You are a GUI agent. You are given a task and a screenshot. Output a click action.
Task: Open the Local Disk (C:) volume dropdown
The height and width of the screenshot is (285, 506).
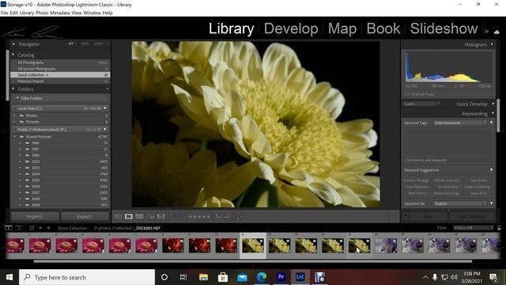105,108
